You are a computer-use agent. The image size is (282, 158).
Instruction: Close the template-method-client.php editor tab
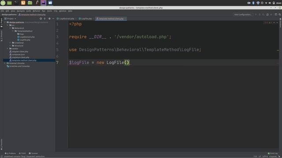tap(125, 18)
